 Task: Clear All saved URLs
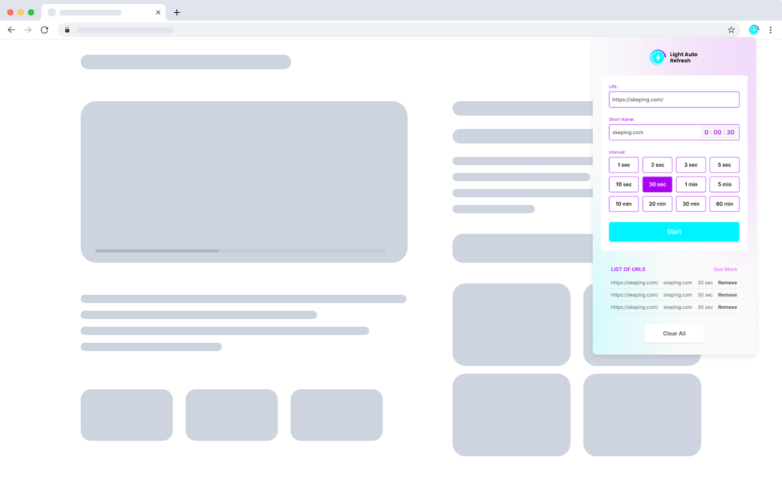674,333
